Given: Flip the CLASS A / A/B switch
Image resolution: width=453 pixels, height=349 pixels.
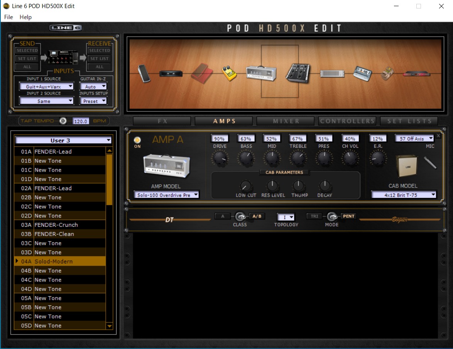Looking at the screenshot, I should coord(240,216).
